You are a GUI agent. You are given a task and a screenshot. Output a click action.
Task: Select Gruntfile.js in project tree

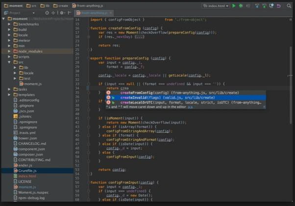[x=37, y=171]
